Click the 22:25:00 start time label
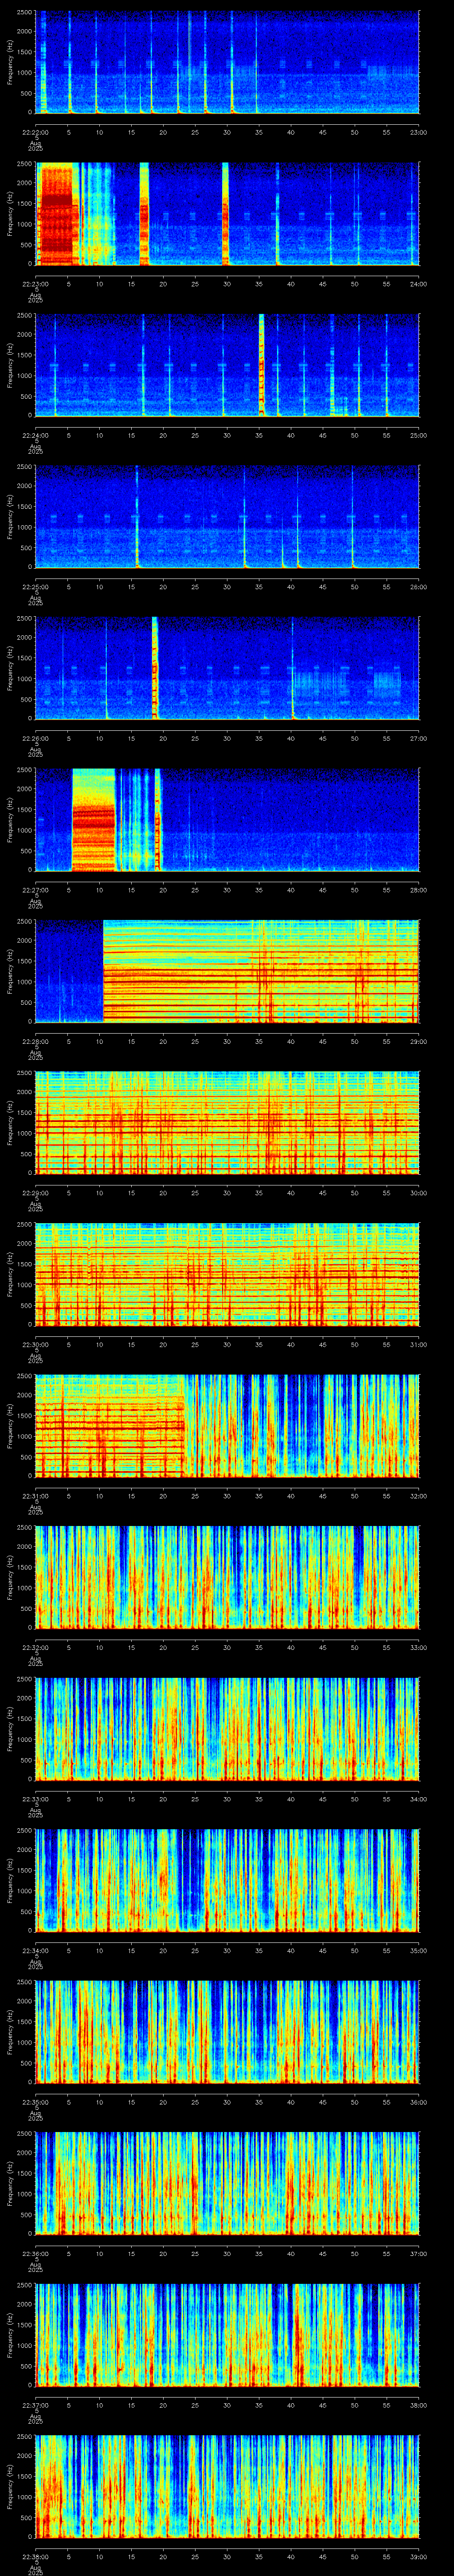The height and width of the screenshot is (2576, 454). click(35, 587)
